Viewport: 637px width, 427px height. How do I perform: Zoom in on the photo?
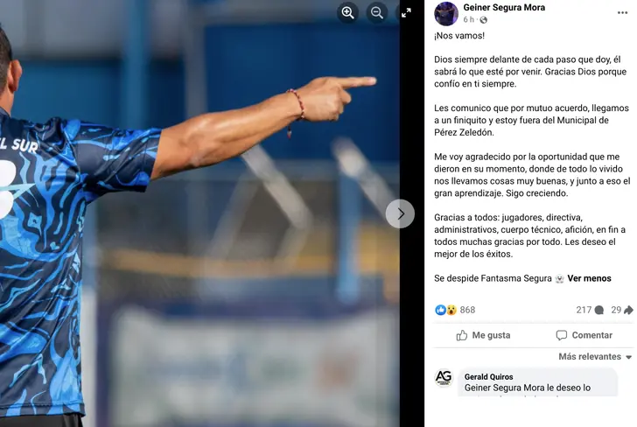point(347,12)
